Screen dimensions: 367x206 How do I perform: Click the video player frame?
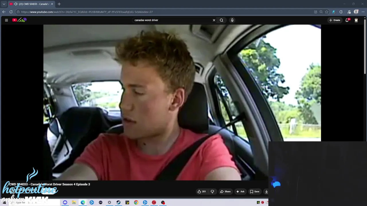coord(182,102)
